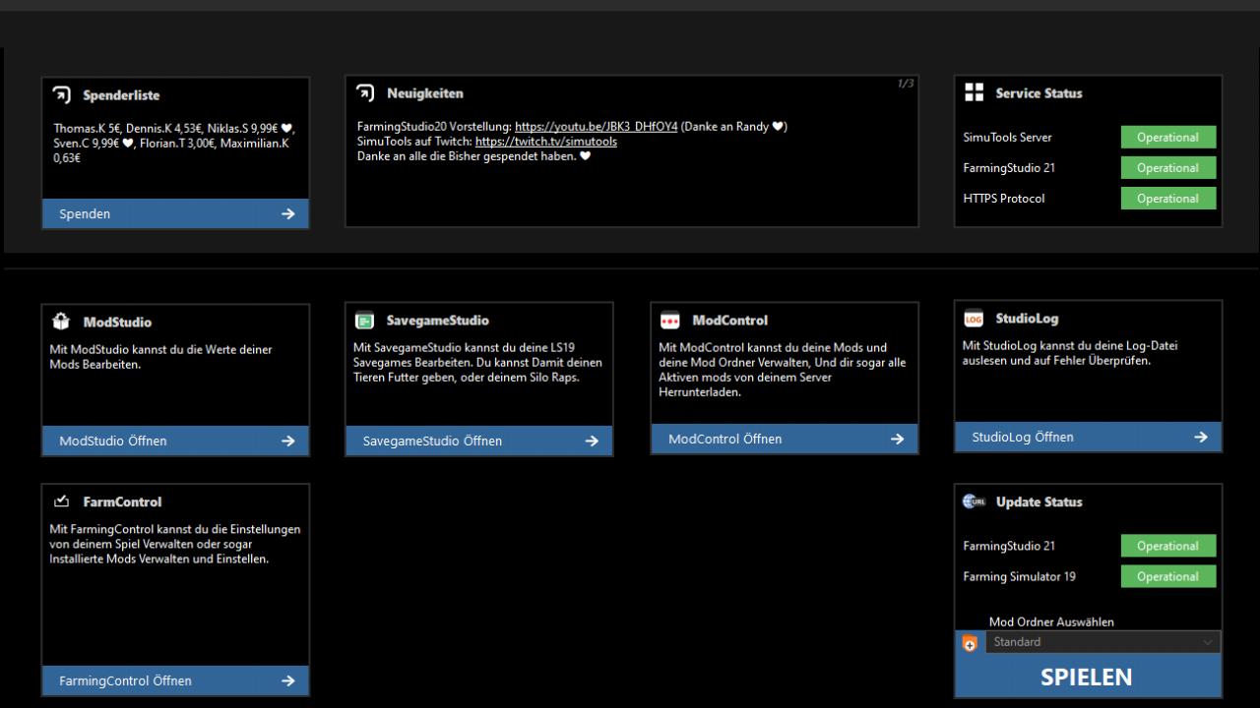Viewport: 1260px width, 708px height.
Task: Open the youtu.be FarmingStudio20 link
Action: coord(596,127)
